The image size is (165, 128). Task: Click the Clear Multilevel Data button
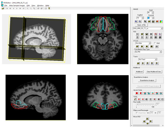154,72
